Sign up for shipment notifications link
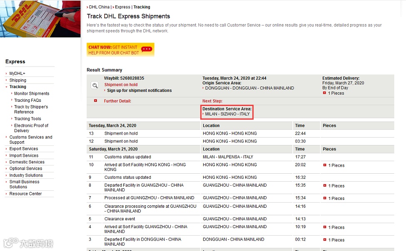406x251 pixels. point(139,91)
